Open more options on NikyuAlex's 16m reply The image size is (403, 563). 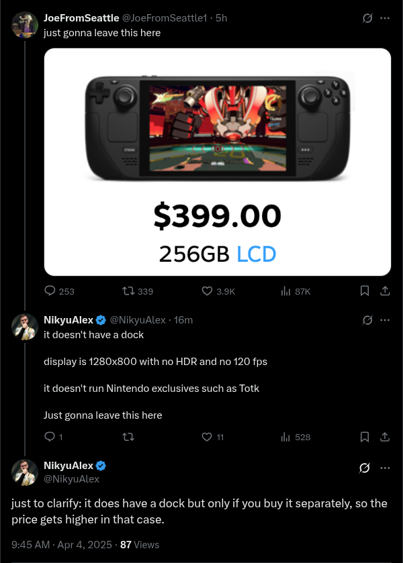point(385,320)
